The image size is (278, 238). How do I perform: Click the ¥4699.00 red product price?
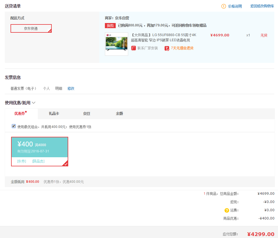220,35
